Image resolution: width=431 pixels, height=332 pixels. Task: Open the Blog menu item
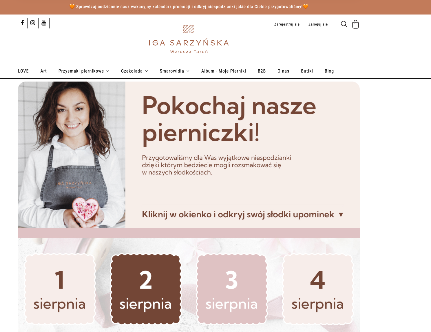coord(329,71)
